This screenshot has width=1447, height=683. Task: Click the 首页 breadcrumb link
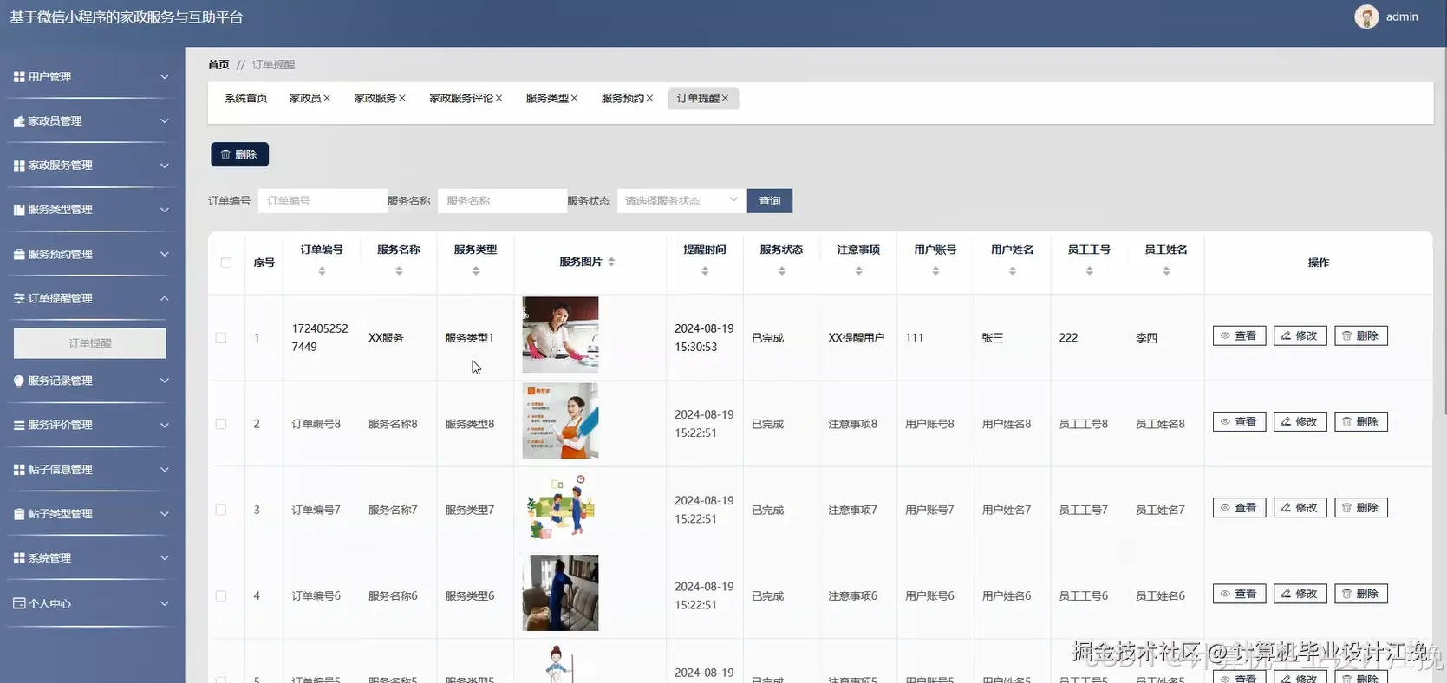coord(218,65)
